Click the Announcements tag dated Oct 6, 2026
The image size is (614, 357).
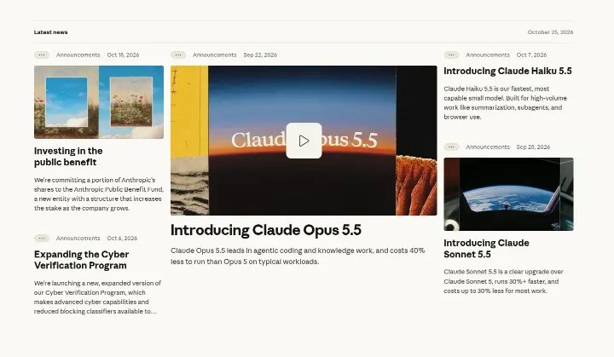78,238
